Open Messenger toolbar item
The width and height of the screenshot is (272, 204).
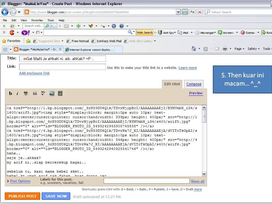click(205, 33)
